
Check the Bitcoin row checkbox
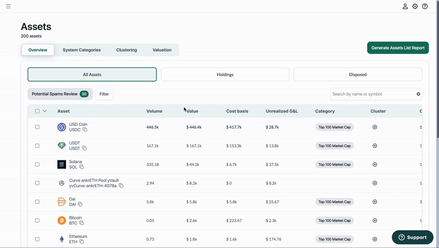(x=37, y=221)
